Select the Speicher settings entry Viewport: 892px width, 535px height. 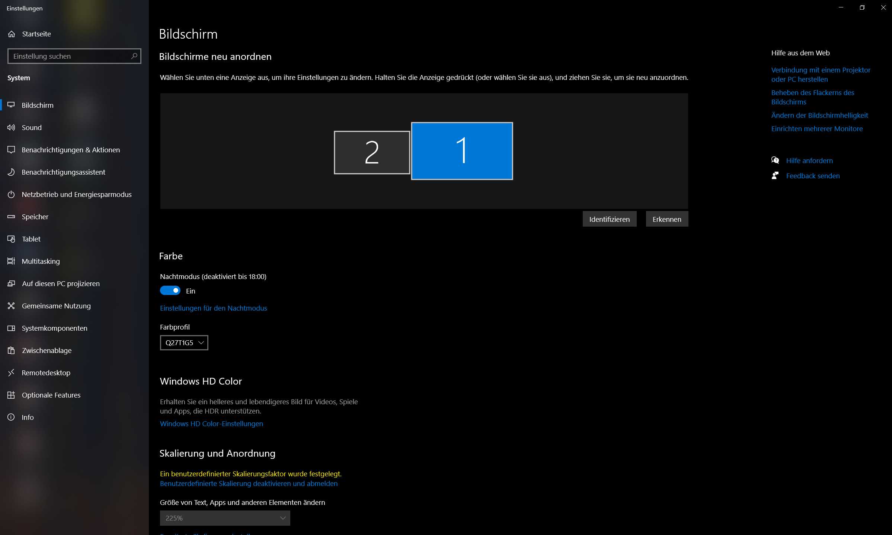35,217
